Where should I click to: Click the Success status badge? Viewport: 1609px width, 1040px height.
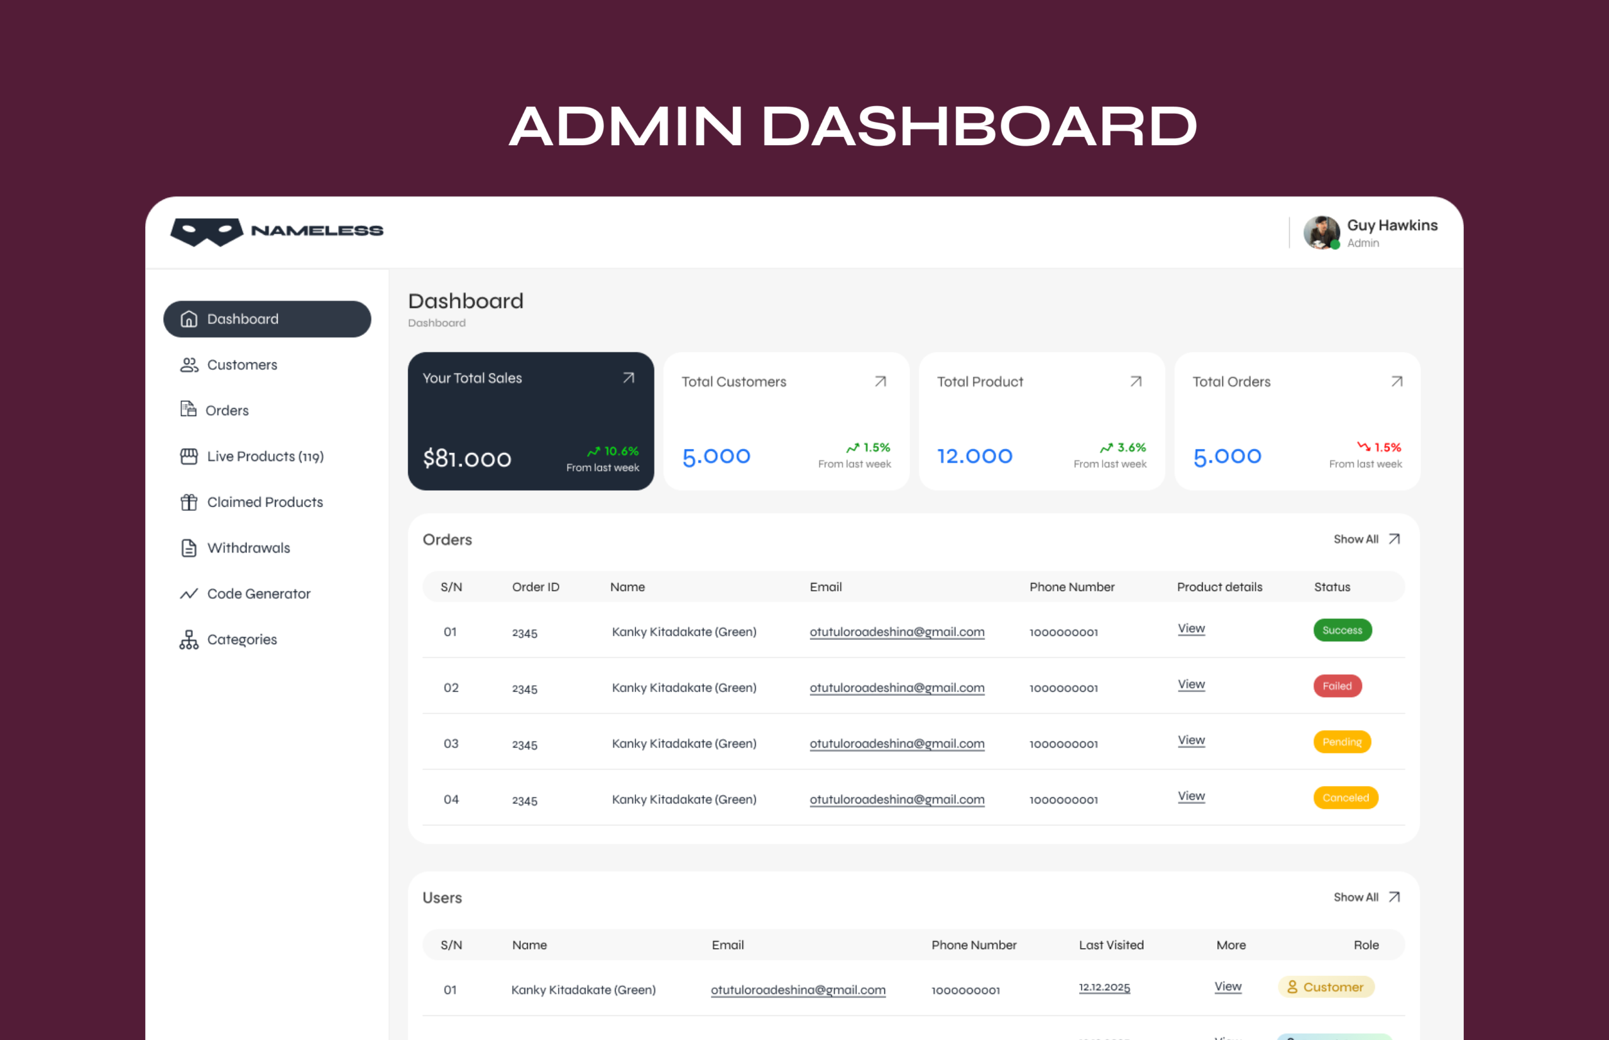pyautogui.click(x=1341, y=630)
